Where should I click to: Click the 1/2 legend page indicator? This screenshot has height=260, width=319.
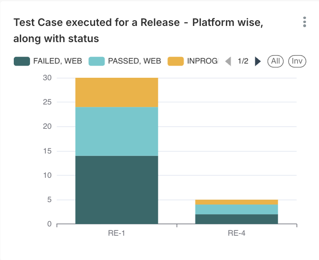tap(243, 62)
